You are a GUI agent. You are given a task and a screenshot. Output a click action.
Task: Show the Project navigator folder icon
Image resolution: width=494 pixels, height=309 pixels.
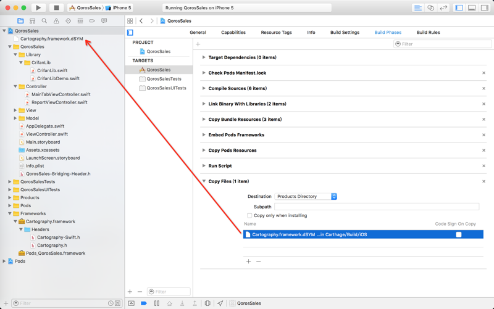click(20, 21)
